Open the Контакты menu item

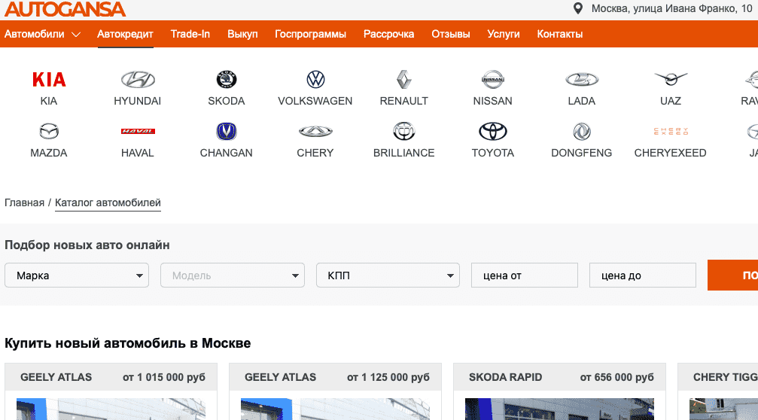pyautogui.click(x=559, y=35)
